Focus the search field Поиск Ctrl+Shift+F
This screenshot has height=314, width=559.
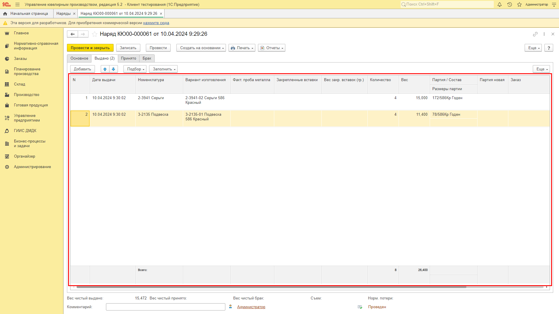pos(447,4)
